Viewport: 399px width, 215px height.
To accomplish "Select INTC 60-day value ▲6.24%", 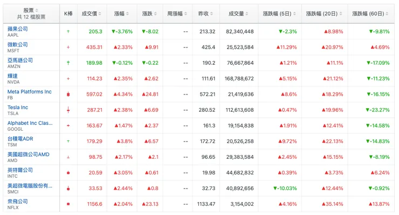I will (380, 173).
